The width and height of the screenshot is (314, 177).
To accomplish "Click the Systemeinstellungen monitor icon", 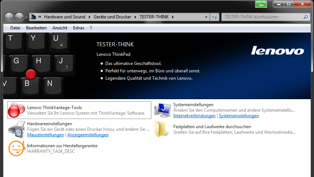I will (x=163, y=110).
